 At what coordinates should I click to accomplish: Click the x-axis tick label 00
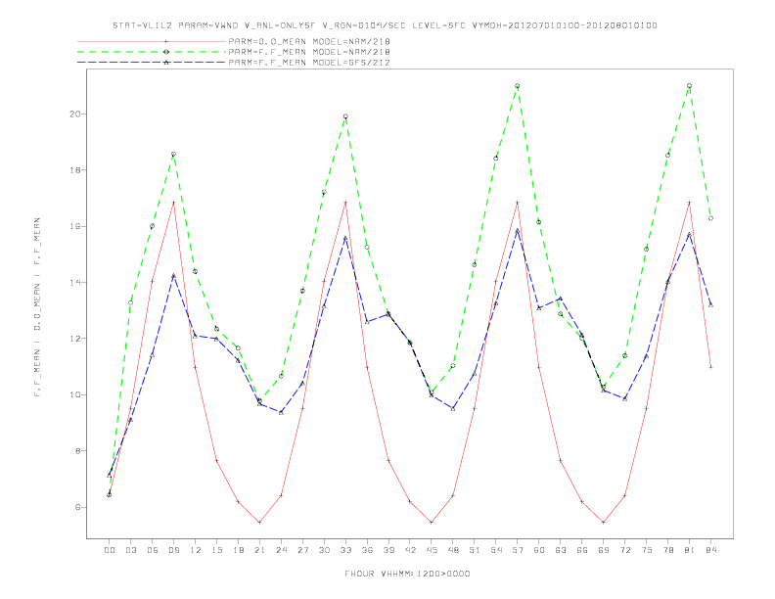tap(110, 550)
